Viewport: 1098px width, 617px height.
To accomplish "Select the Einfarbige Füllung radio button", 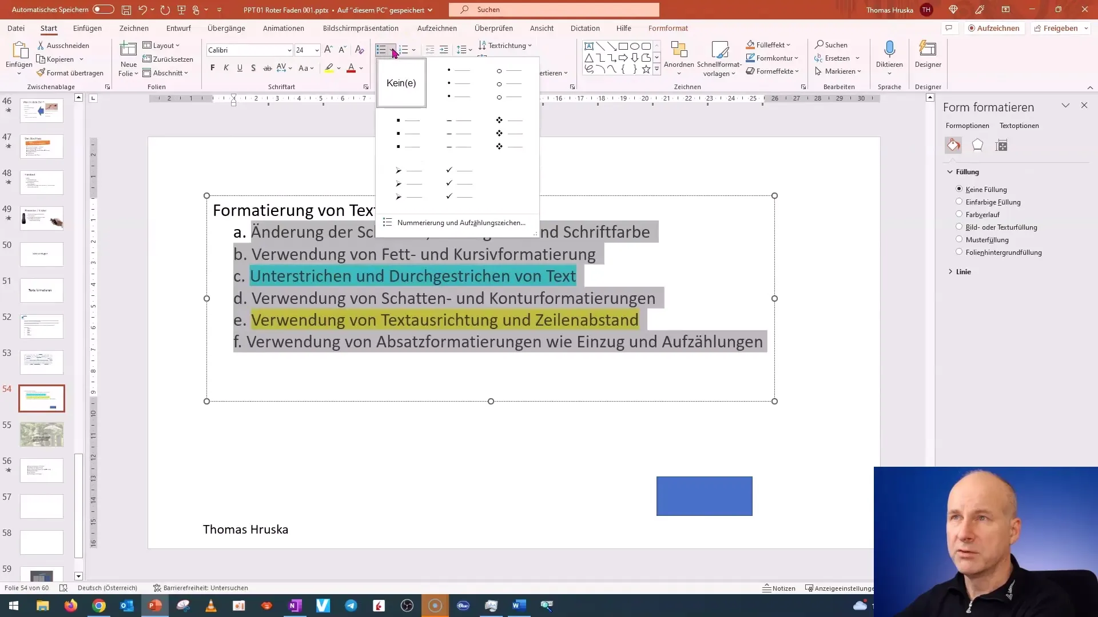I will [959, 201].
